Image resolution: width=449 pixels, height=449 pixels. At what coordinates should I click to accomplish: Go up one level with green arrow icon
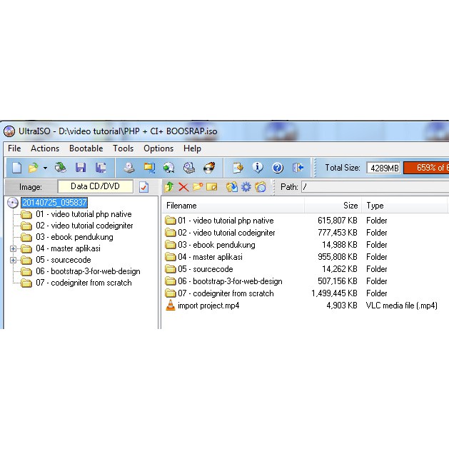tap(169, 187)
